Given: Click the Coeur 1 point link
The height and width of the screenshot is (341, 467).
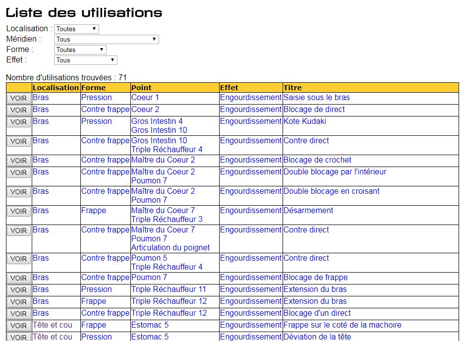Looking at the screenshot, I should point(145,98).
